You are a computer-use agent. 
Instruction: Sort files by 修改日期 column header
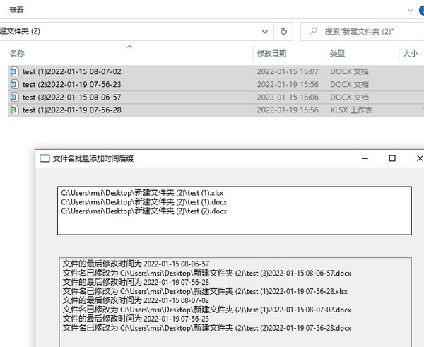(x=272, y=53)
